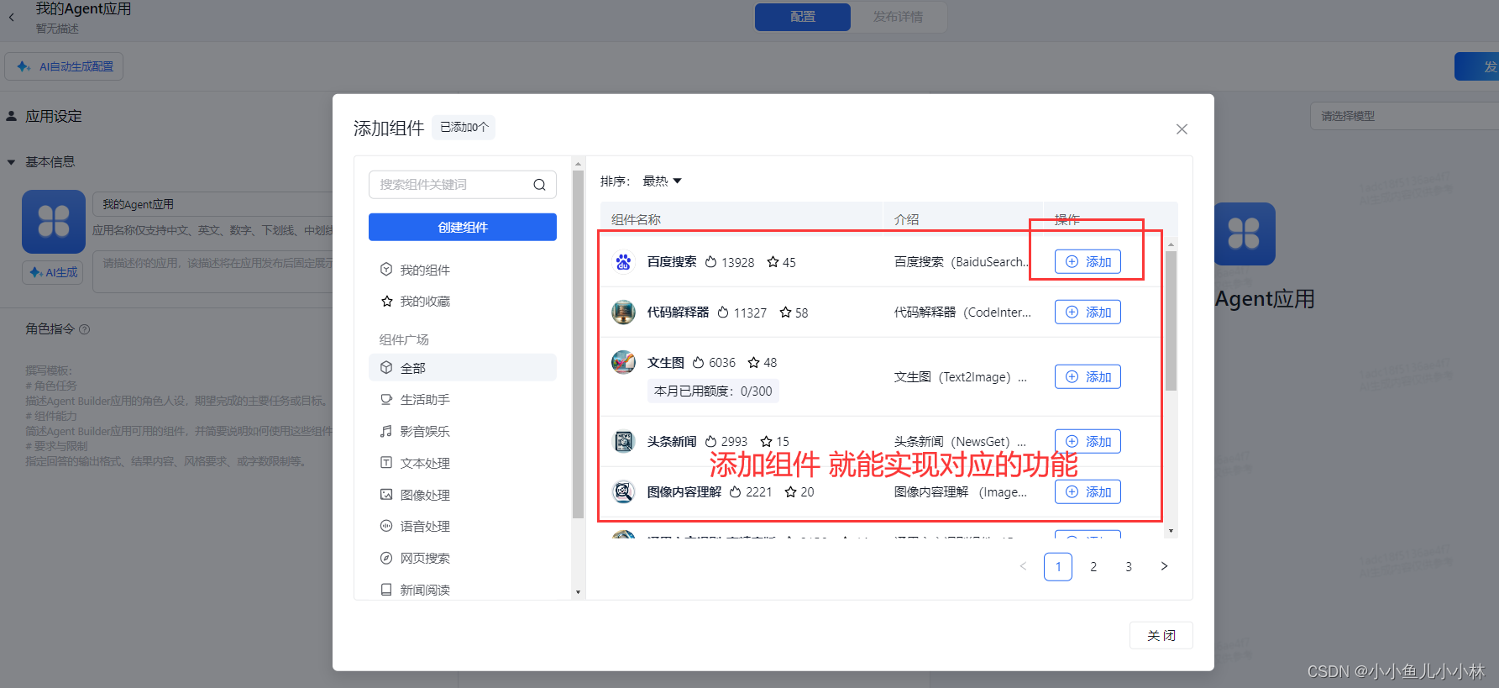Screen dimensions: 1499x688
Task: Select the 全部 category
Action: (463, 368)
